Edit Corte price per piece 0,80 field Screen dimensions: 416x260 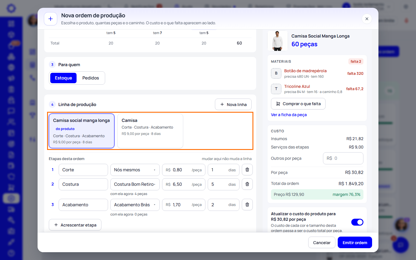184,170
